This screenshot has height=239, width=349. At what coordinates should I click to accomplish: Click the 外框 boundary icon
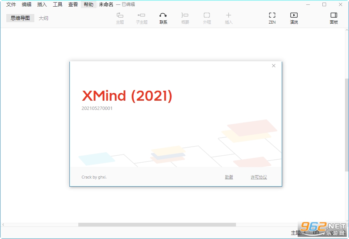[x=207, y=18]
